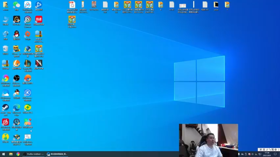Click the webcam overlay video
Viewport: 280px width, 157px height.
[209, 140]
